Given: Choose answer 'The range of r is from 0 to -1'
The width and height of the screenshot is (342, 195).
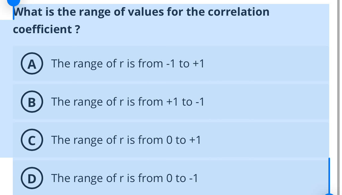Looking at the screenshot, I should click(x=124, y=178).
